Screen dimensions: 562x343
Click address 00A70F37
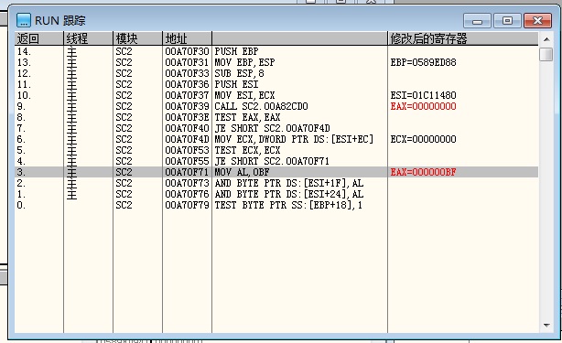[187, 95]
